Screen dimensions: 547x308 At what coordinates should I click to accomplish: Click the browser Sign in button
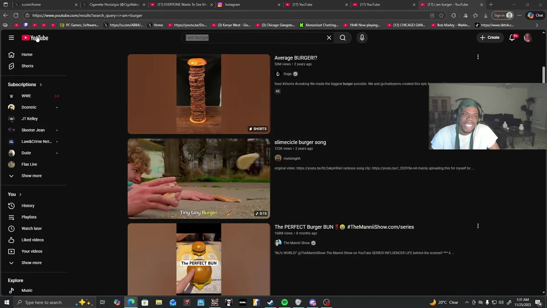tap(503, 15)
